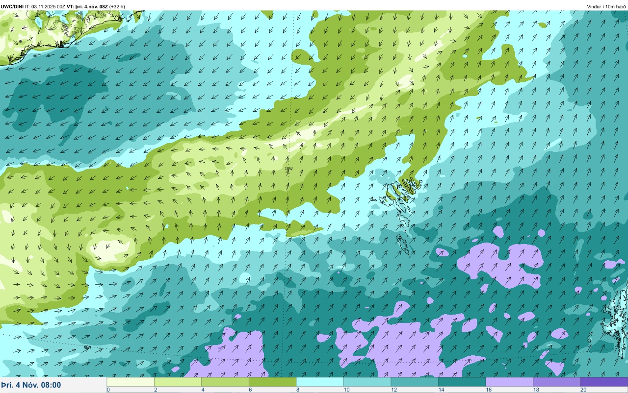Image resolution: width=628 pixels, height=393 pixels.
Task: Click the 'IT: 03.11.2025 00Z' initialization time text
Action: point(45,6)
